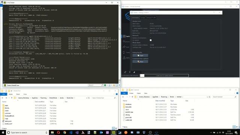Switch StratisTest explorer to details view

[x=113, y=128]
